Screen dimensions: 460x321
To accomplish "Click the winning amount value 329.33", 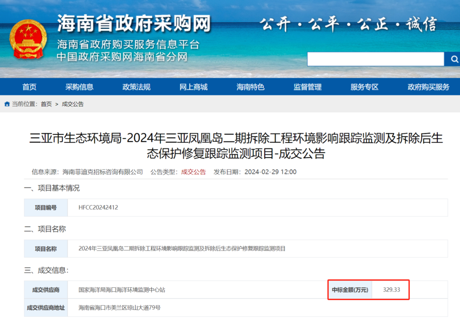I will [391, 289].
